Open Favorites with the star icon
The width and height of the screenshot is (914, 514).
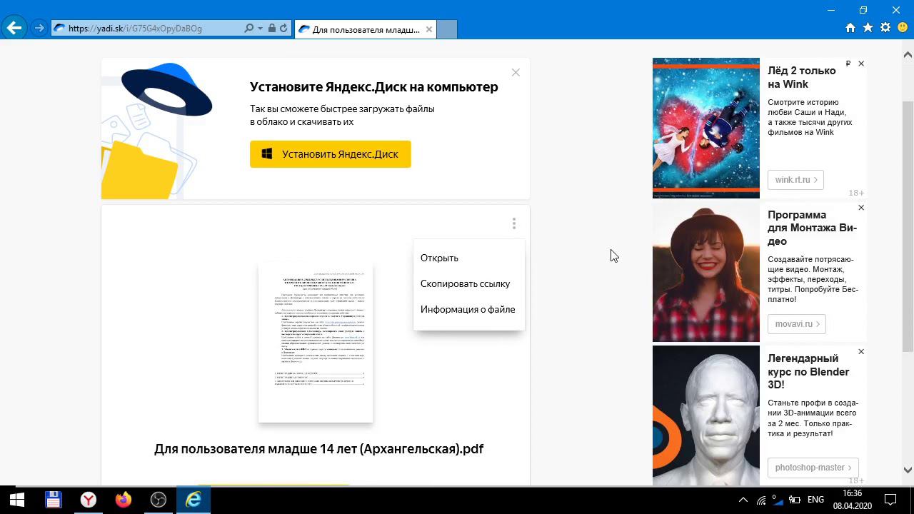tap(868, 28)
